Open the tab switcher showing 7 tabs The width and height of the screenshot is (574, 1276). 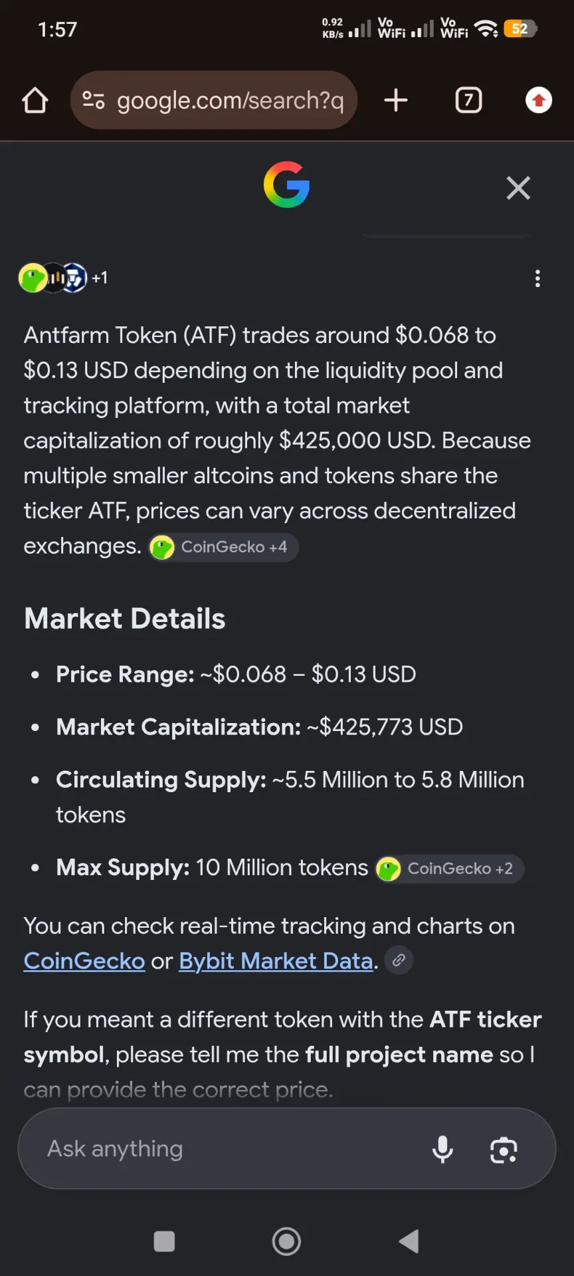click(469, 101)
